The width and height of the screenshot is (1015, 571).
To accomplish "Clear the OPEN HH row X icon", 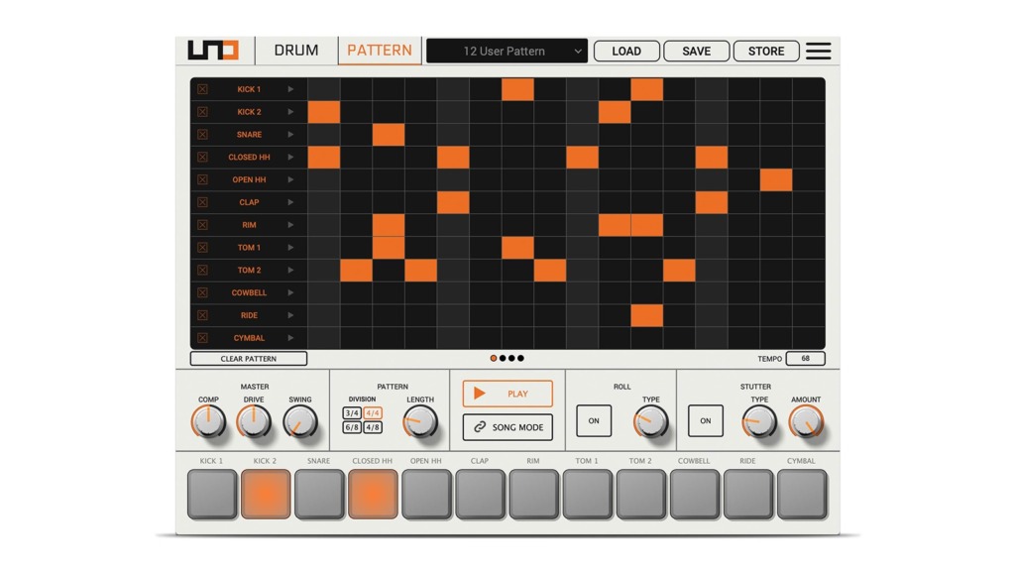I will point(202,180).
